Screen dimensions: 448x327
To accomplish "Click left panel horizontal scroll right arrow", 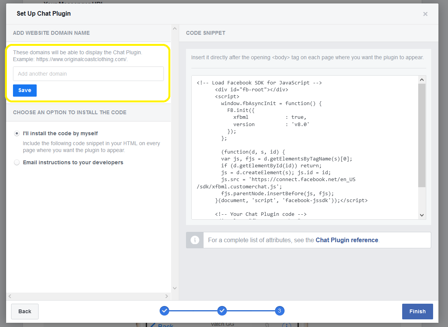I will [167, 296].
